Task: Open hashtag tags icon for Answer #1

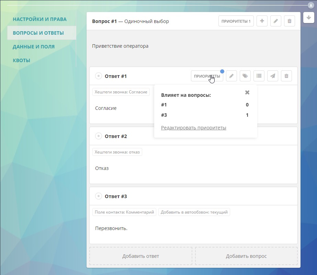Action: [x=245, y=76]
